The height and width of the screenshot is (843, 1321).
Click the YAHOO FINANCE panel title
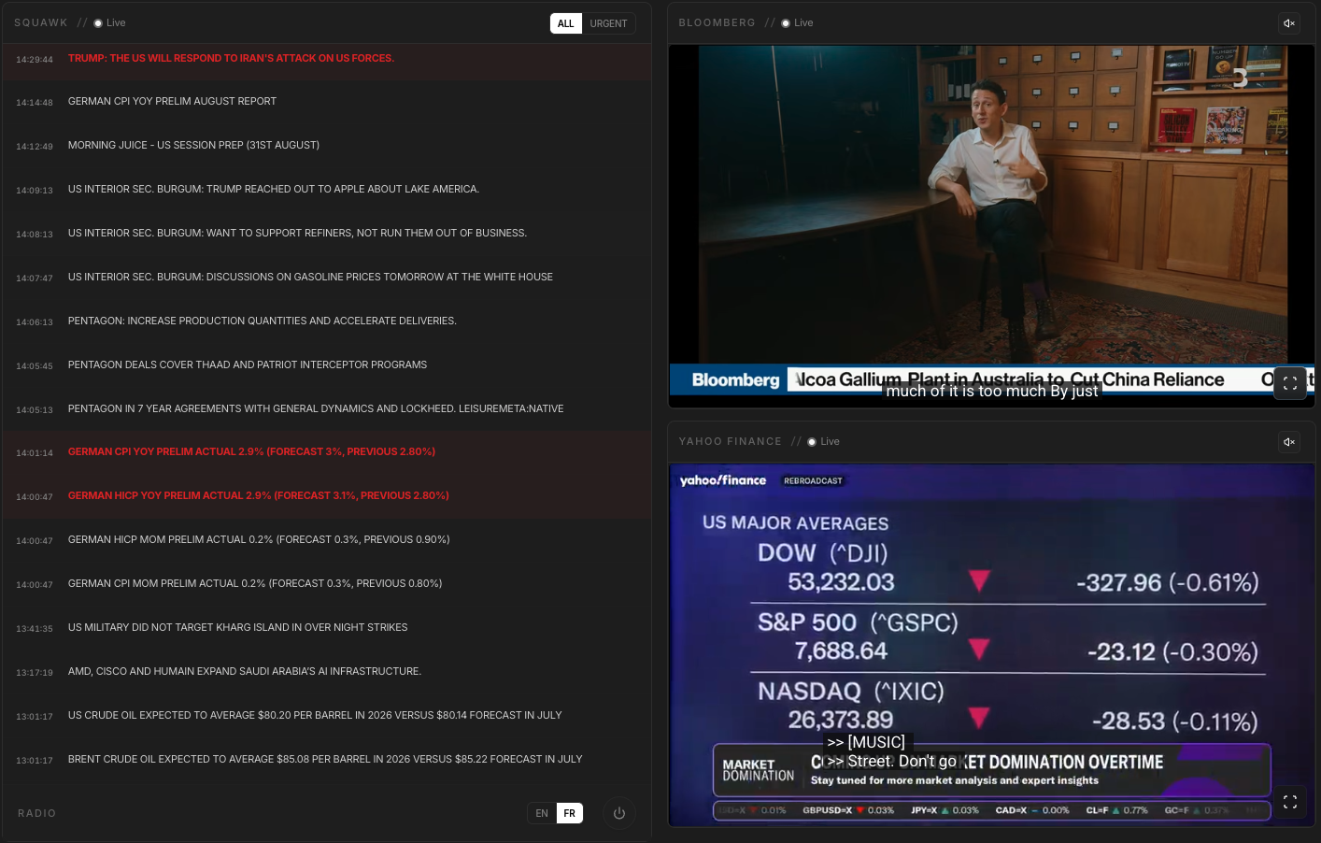click(730, 442)
